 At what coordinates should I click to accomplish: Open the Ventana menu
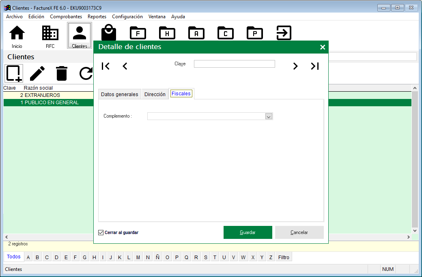click(157, 17)
